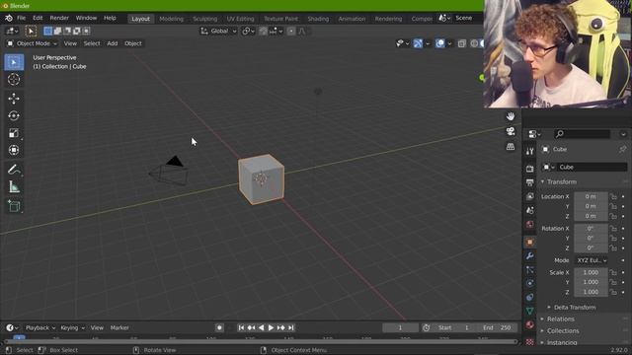Screen dimensions: 632x355
Task: Switch to the Modeling workspace tab
Action: coord(171,19)
